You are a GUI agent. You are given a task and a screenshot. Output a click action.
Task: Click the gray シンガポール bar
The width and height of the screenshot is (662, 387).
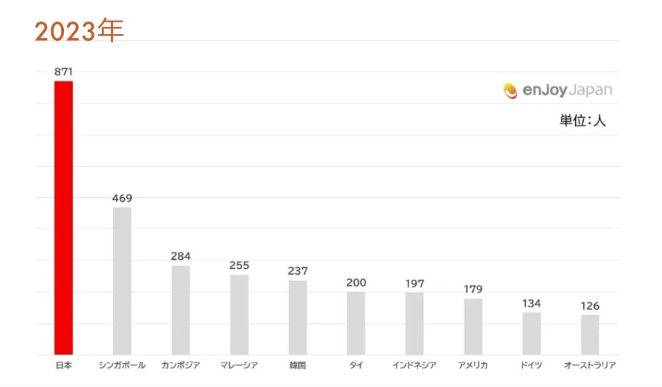[122, 281]
